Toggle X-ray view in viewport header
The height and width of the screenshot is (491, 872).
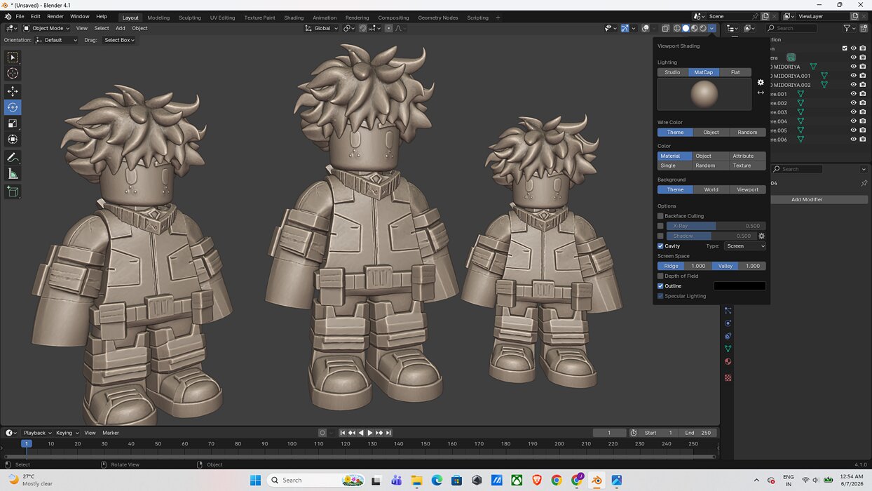point(665,28)
